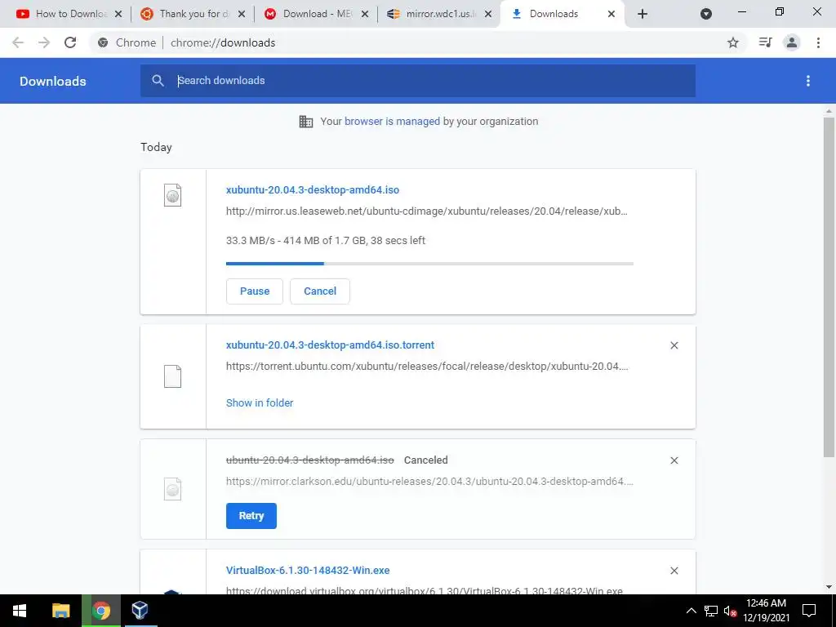Open File Explorer from the taskbar

pyautogui.click(x=60, y=611)
